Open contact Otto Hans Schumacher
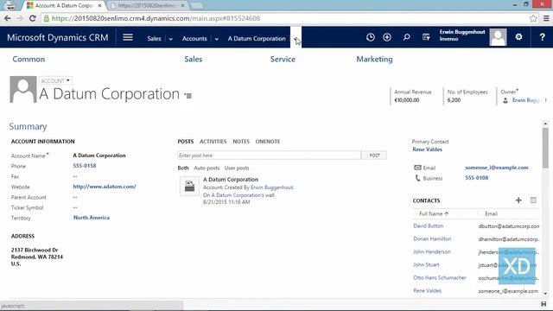The height and width of the screenshot is (311, 553). click(x=440, y=278)
